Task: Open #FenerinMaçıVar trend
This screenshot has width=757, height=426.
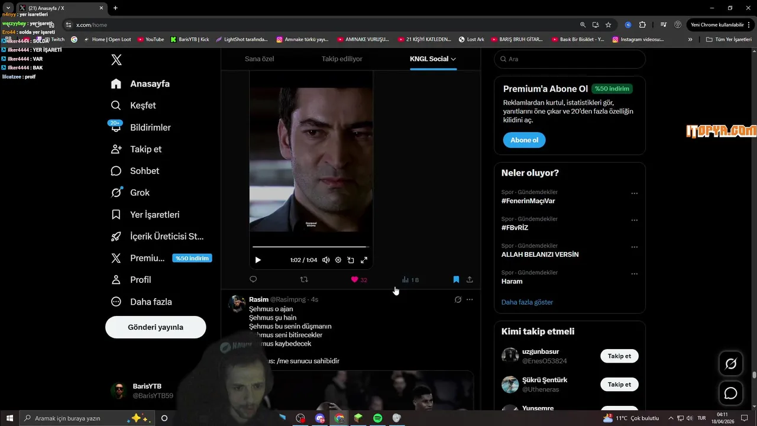Action: click(x=528, y=201)
